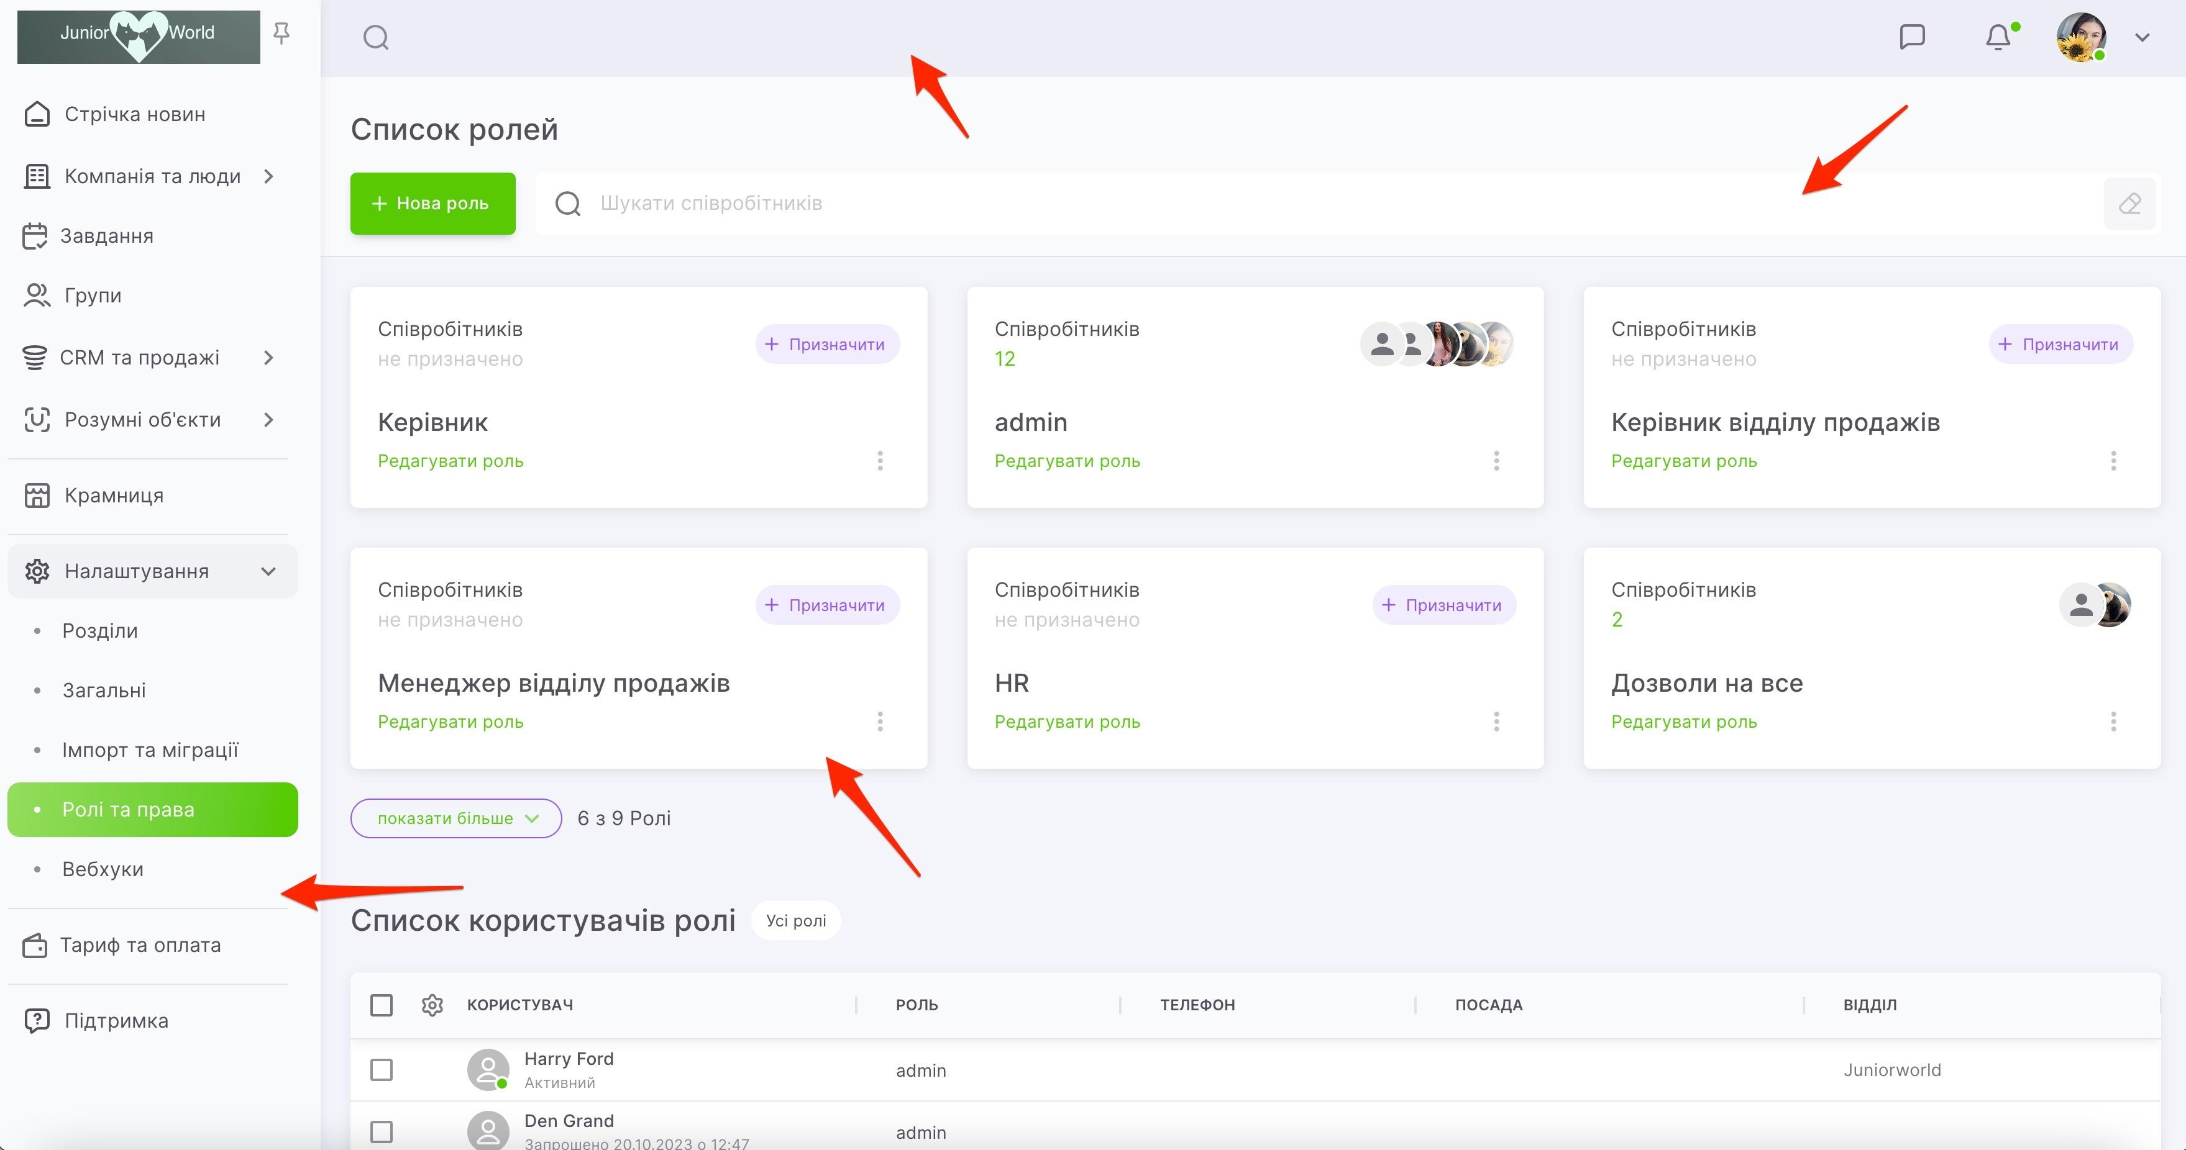Open the top search magnifier icon
The height and width of the screenshot is (1150, 2186).
[x=376, y=37]
